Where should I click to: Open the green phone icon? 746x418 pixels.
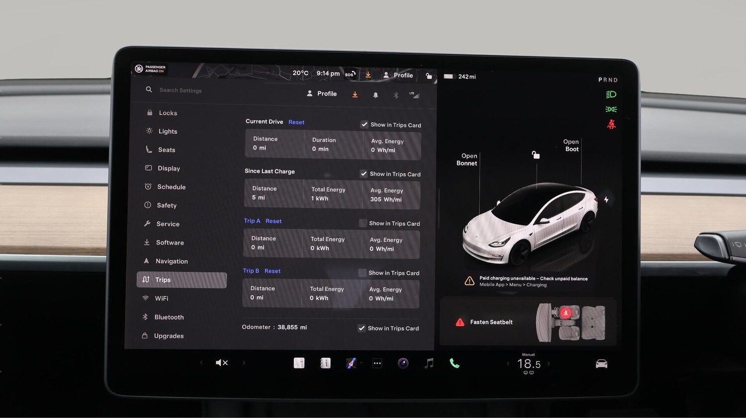(x=455, y=364)
